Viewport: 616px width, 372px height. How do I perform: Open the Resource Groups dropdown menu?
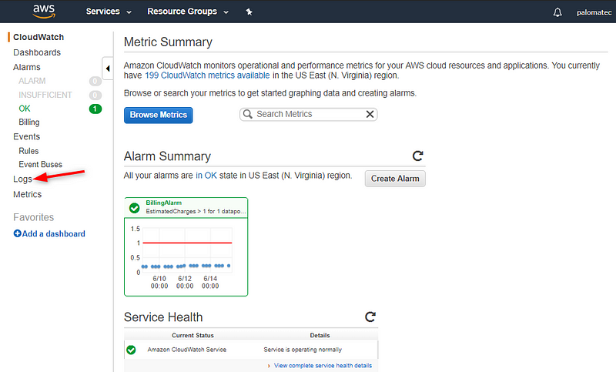(188, 12)
